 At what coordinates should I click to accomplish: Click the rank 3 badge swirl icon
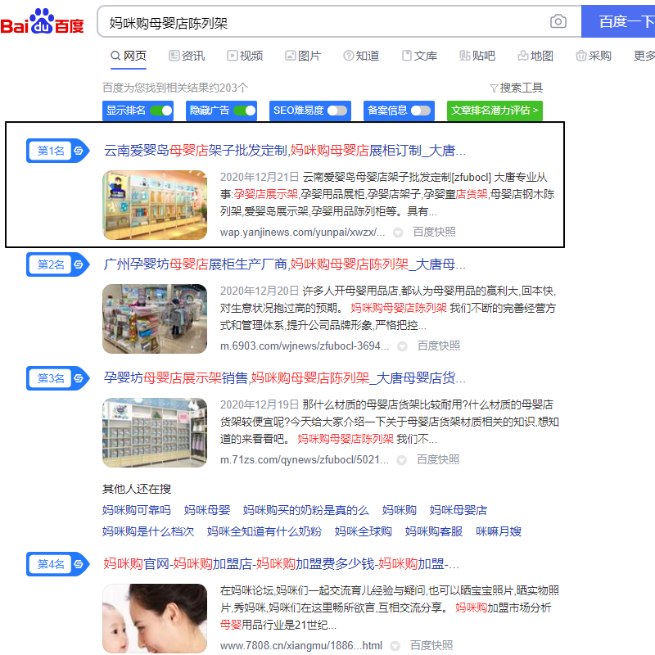(79, 378)
